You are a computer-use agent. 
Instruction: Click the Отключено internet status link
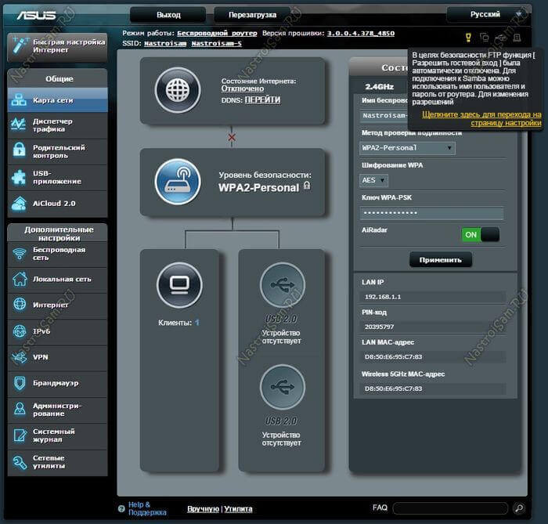click(x=242, y=89)
